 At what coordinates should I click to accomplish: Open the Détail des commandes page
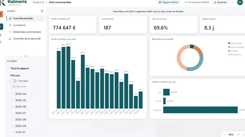click(x=26, y=32)
